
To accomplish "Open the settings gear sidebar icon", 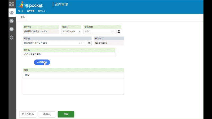I will coord(11,37).
